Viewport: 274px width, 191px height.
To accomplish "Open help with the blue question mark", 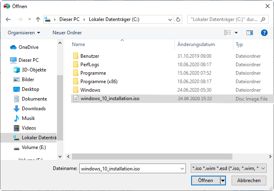I will point(264,33).
